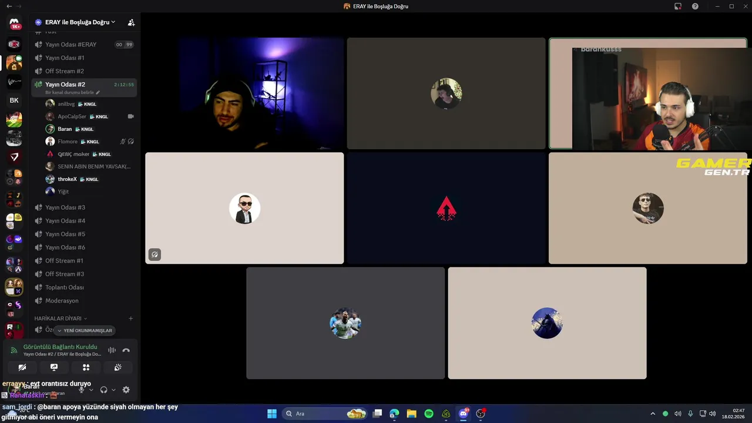Focus the tile with sunglasses cartoon avatar
Screen dimensions: 752x423
pos(244,208)
